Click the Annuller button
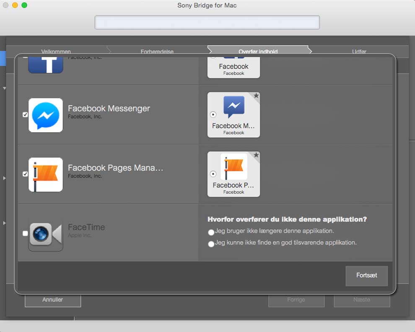The width and height of the screenshot is (415, 332). pos(53,300)
